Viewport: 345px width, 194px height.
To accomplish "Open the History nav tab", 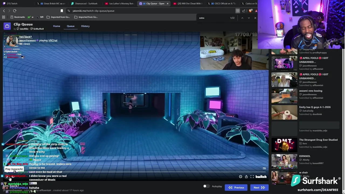I will pos(85,26).
